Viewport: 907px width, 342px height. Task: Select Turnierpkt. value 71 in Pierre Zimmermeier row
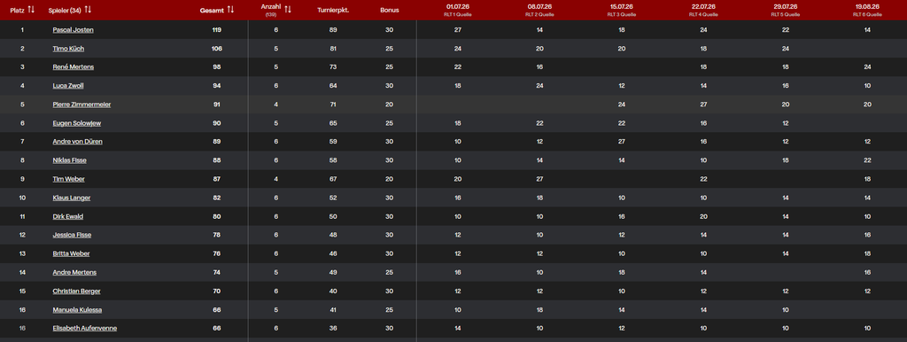[x=333, y=105]
